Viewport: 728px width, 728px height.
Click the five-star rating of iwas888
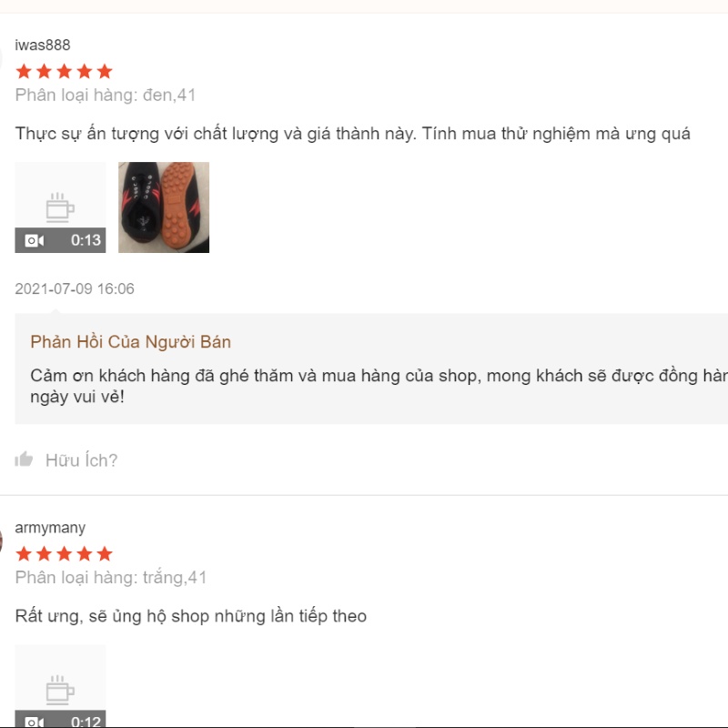click(x=64, y=72)
